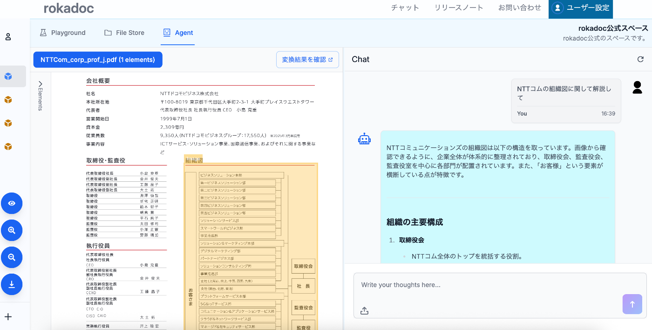
Task: Click the user avatar beside the message
Action: (638, 87)
